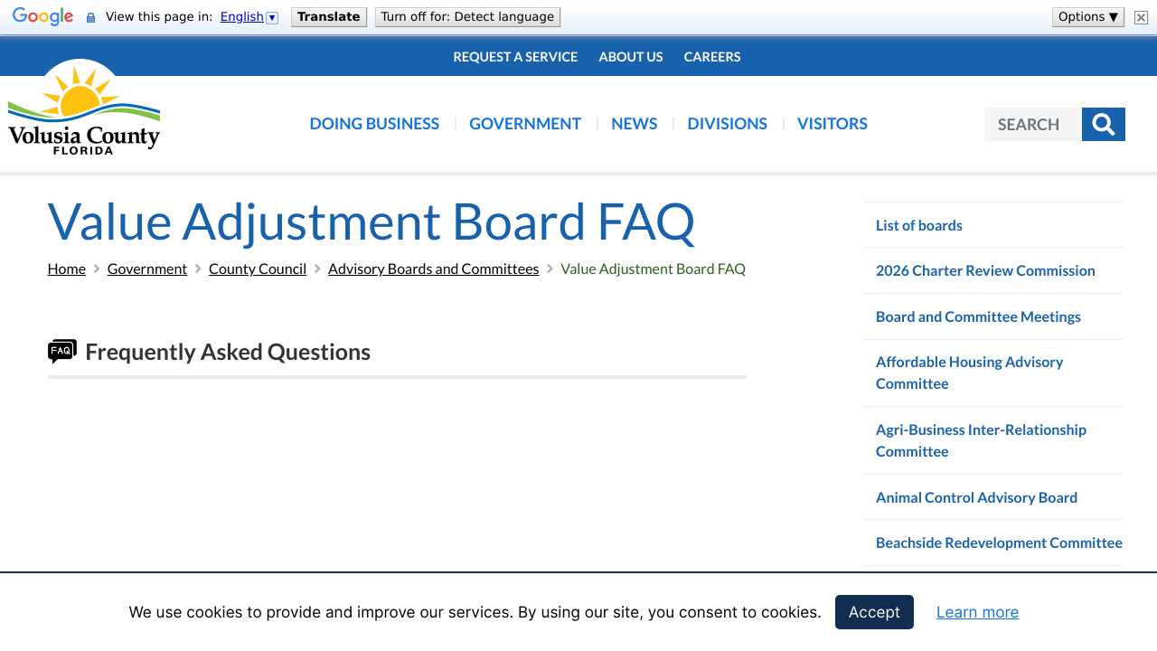The image size is (1157, 651).
Task: Open the English language dropdown
Action: (272, 16)
